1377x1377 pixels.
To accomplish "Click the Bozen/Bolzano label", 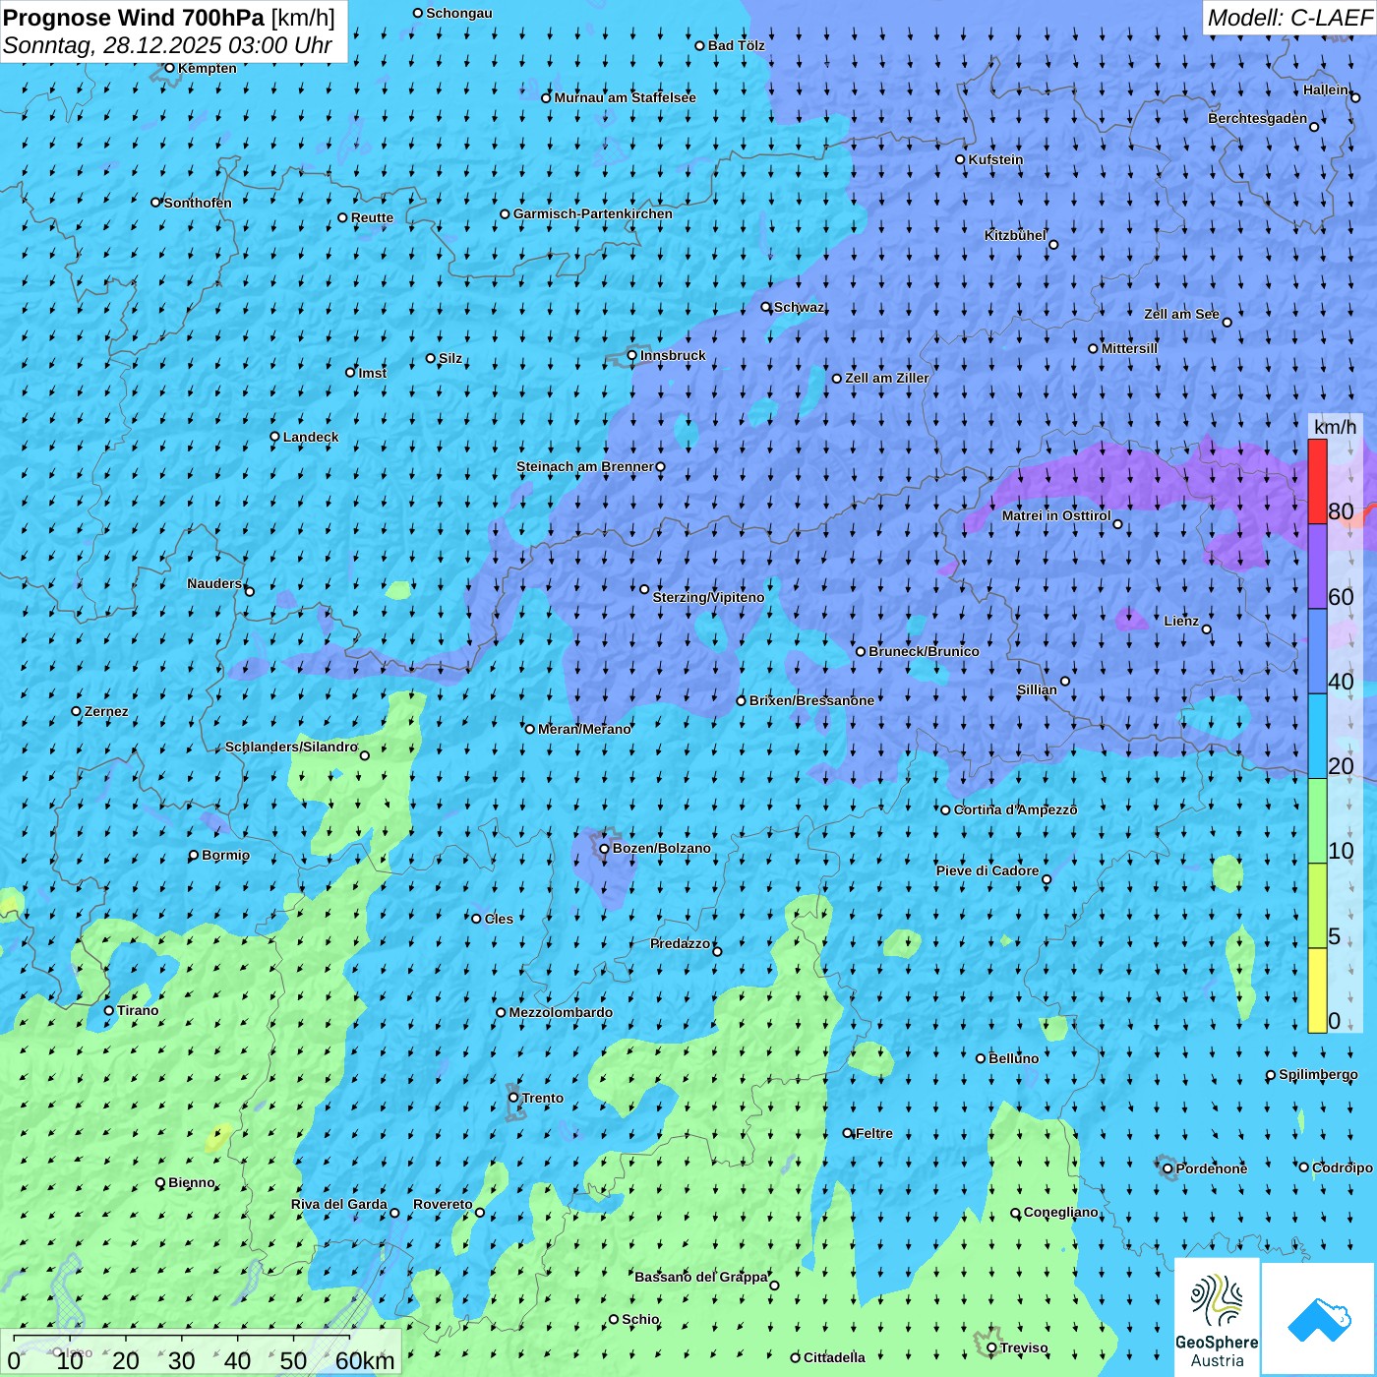I will [662, 848].
